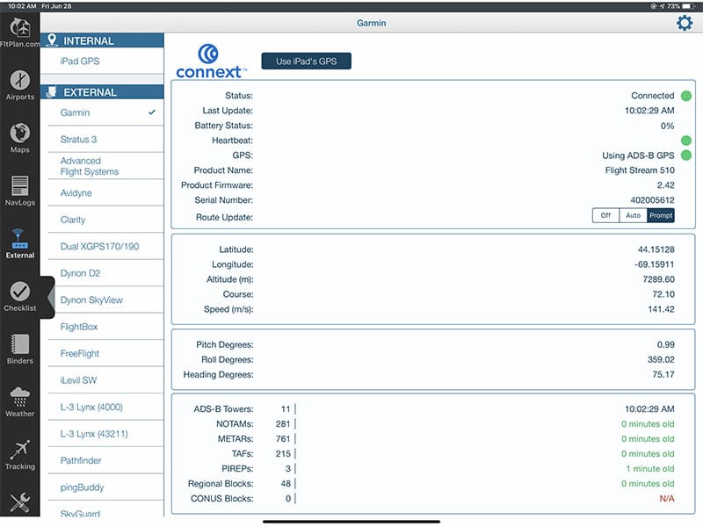Open the FltPlan.com home icon
Viewport: 703px width, 527px height.
tap(19, 28)
